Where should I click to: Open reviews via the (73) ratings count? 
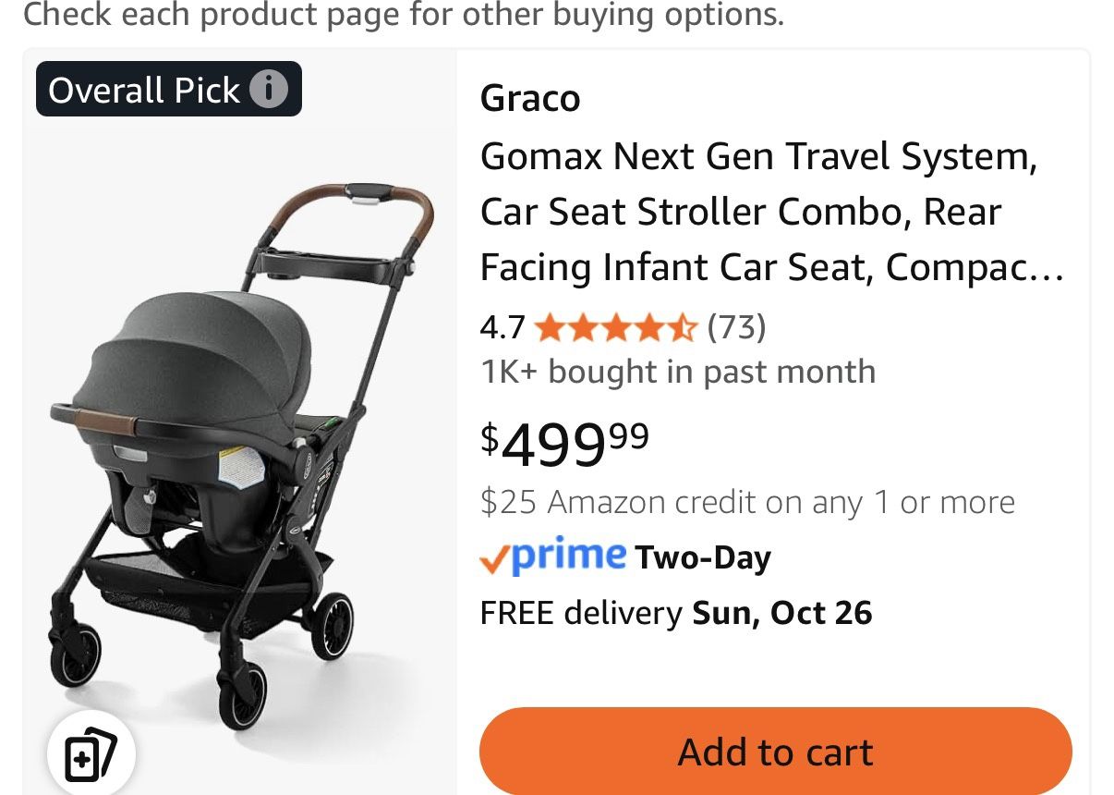point(736,326)
